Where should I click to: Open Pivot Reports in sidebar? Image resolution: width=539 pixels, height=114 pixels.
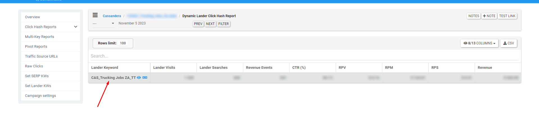[x=51, y=47]
